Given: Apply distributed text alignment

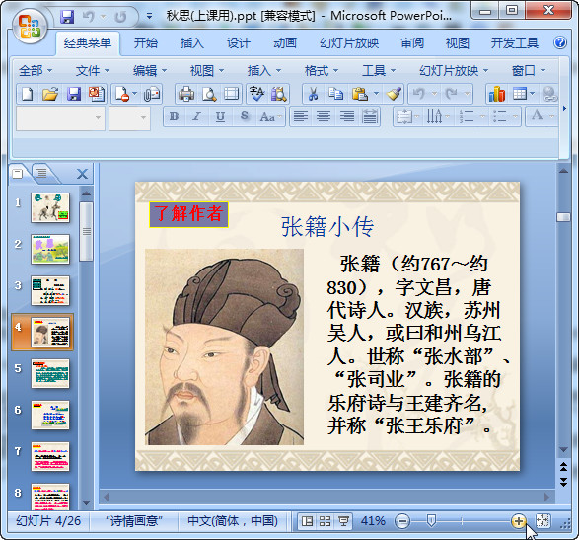Looking at the screenshot, I should [370, 116].
